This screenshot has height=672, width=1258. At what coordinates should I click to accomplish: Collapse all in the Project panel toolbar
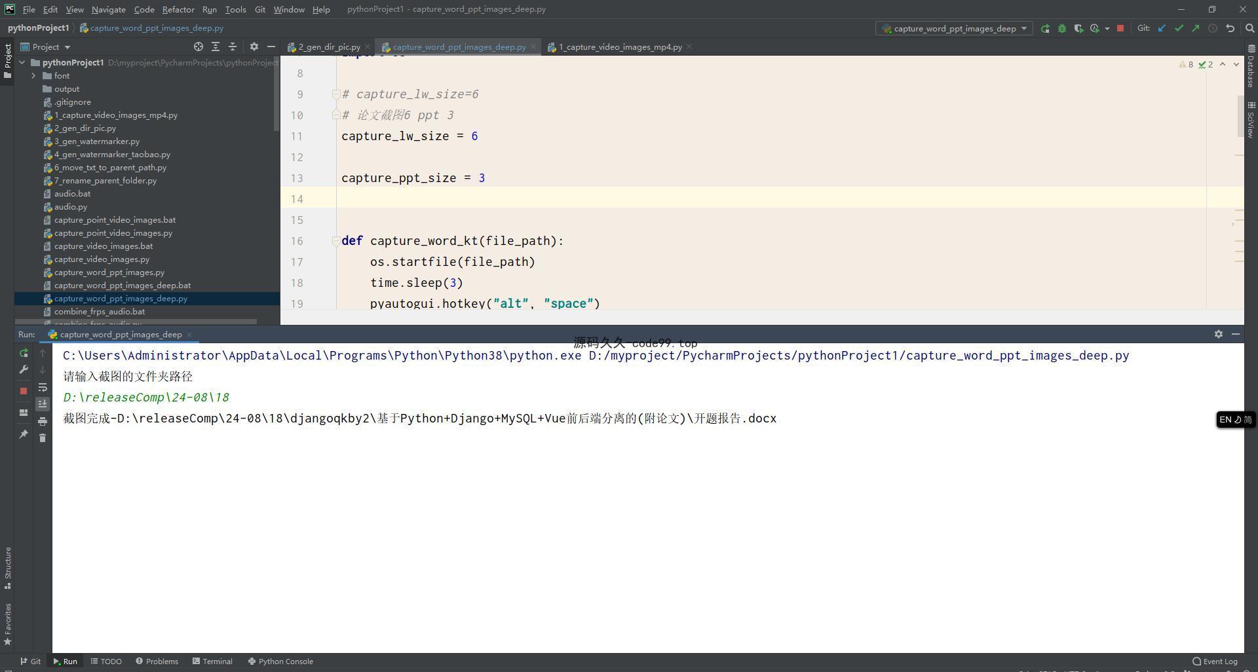tap(232, 47)
